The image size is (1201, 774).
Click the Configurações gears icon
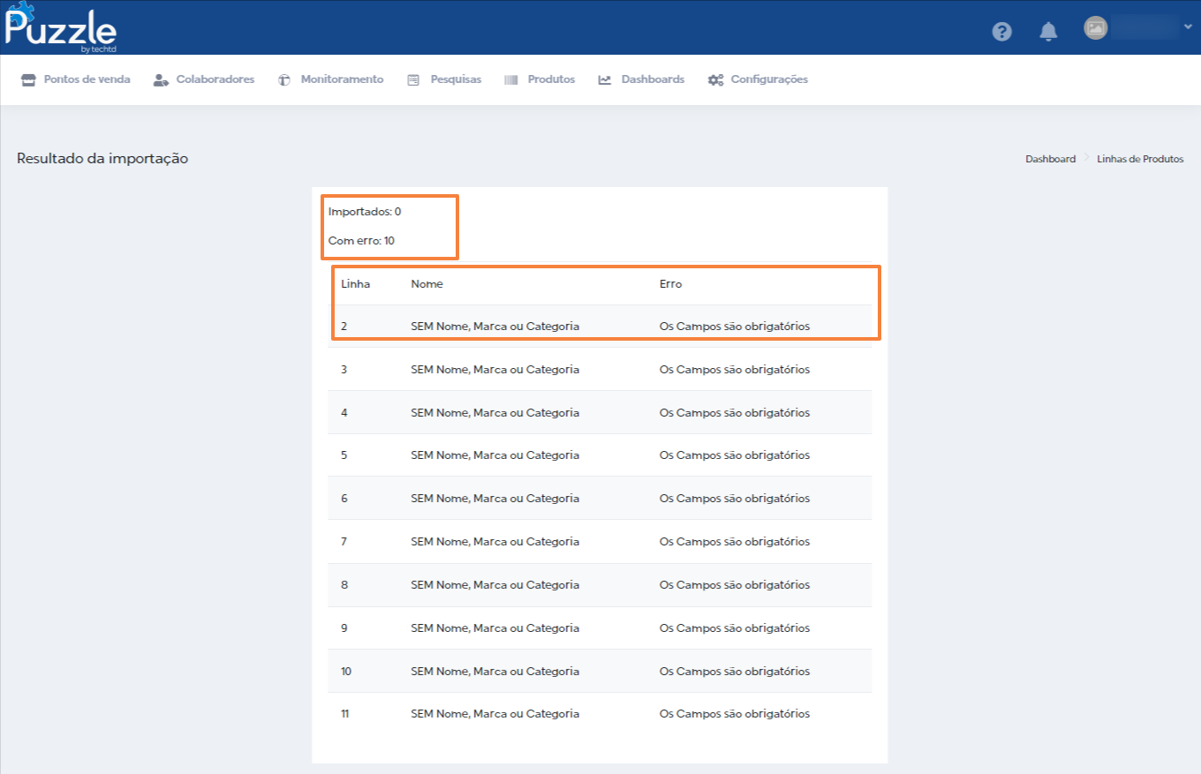(715, 79)
